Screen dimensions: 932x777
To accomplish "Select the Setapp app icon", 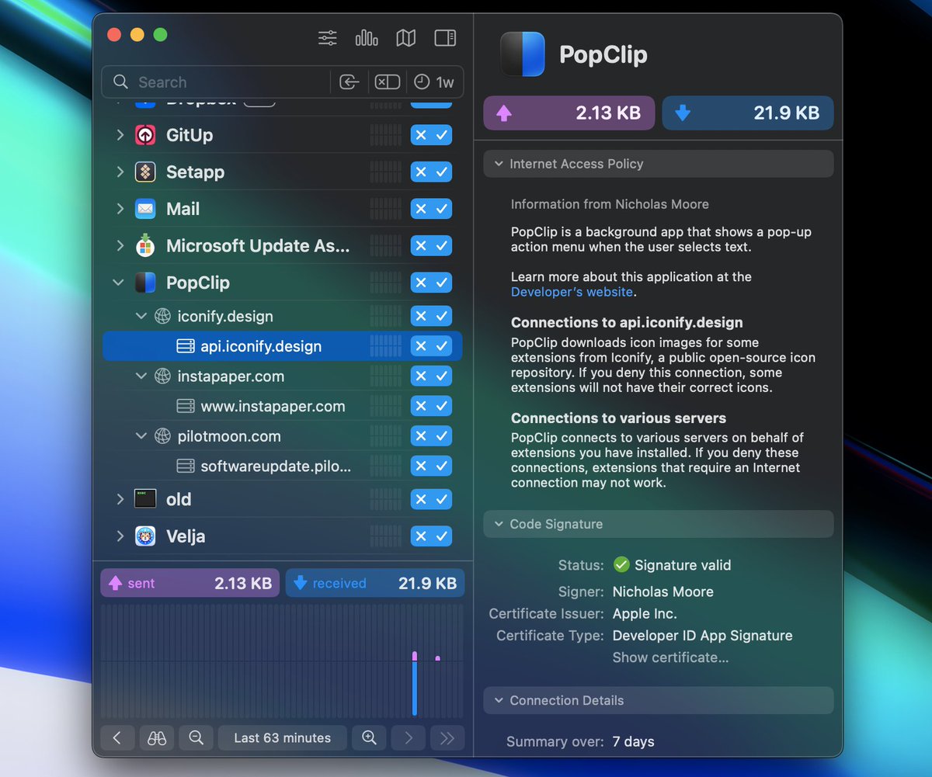I will pos(145,172).
